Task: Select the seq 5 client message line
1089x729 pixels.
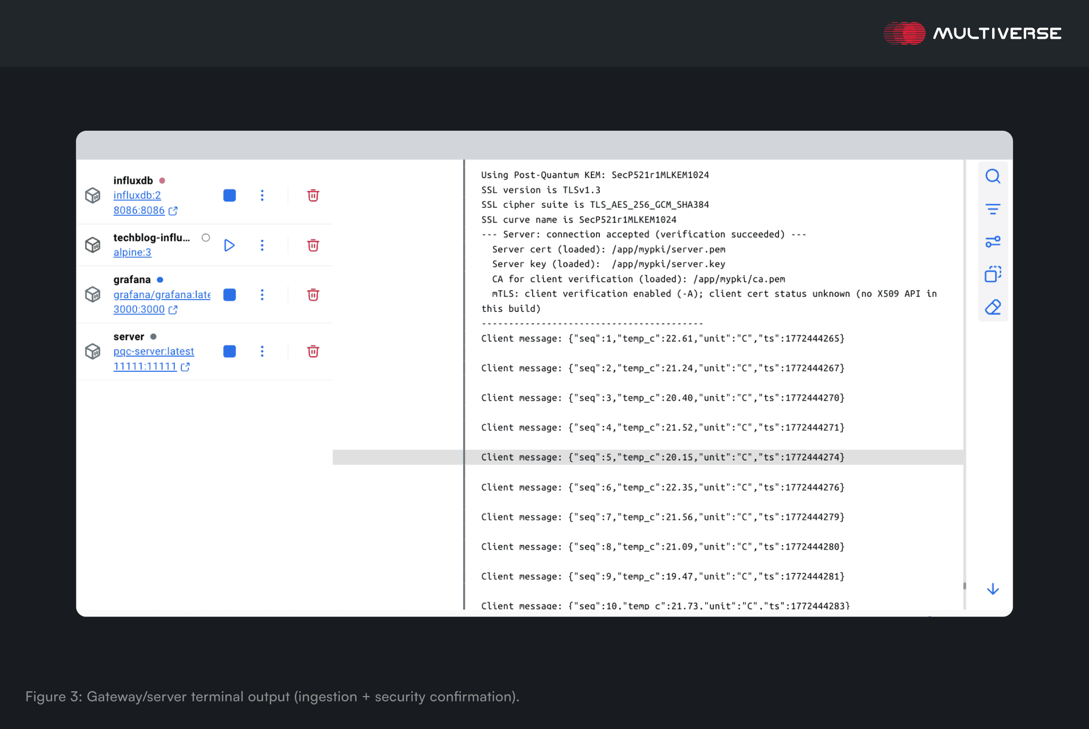Action: point(662,457)
